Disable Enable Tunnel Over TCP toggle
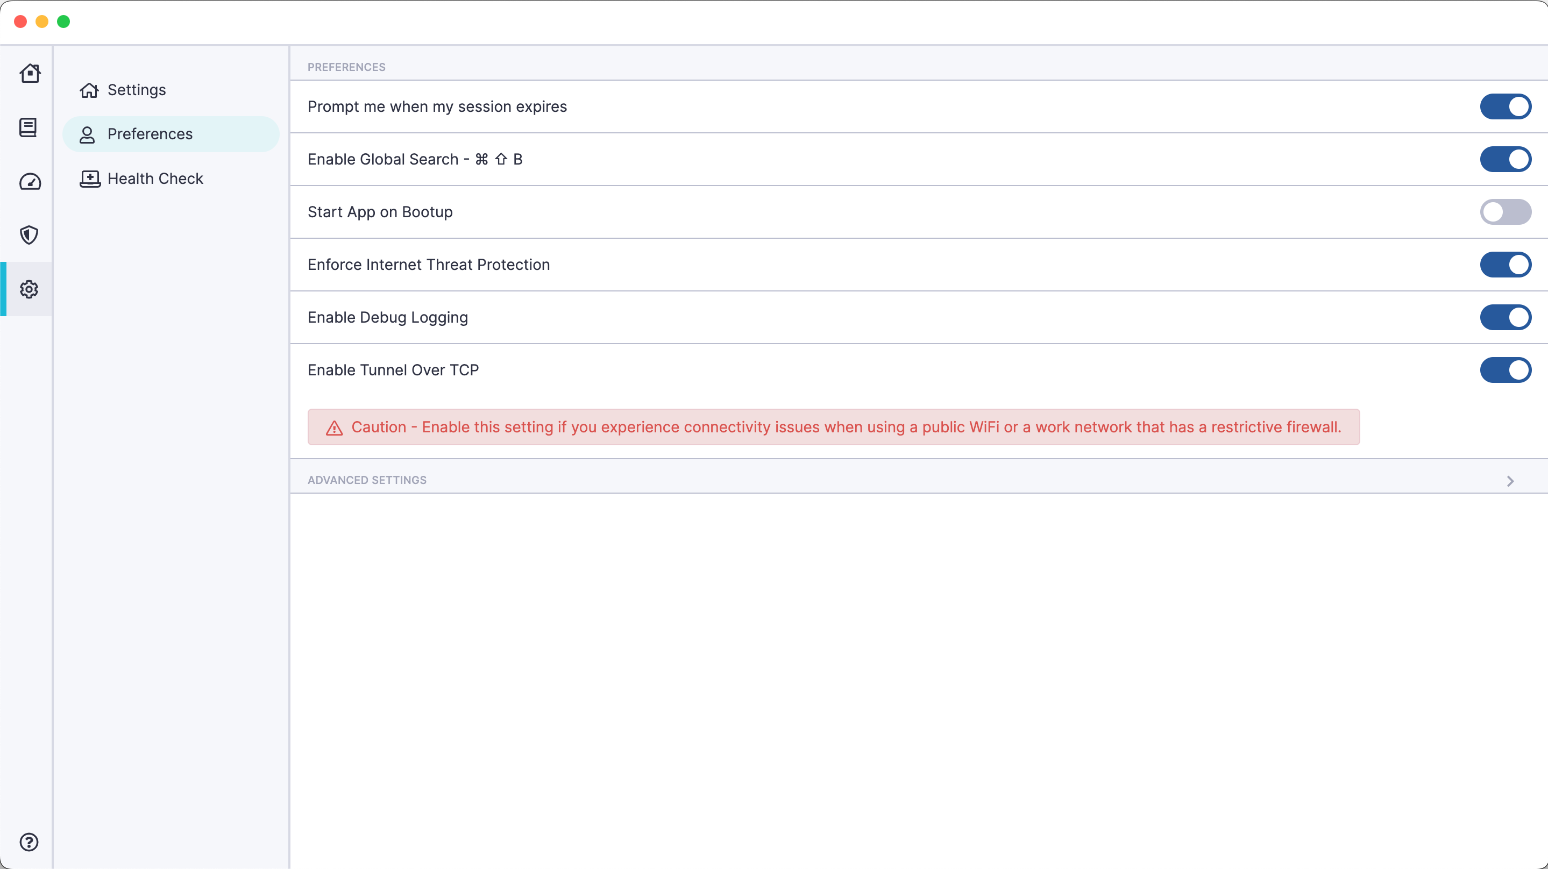This screenshot has height=869, width=1548. pyautogui.click(x=1505, y=370)
